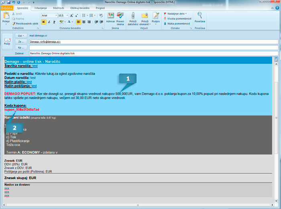This screenshot has height=209, width=281.
Task: Undo the last action in Quick Access
Action: (14, 2)
